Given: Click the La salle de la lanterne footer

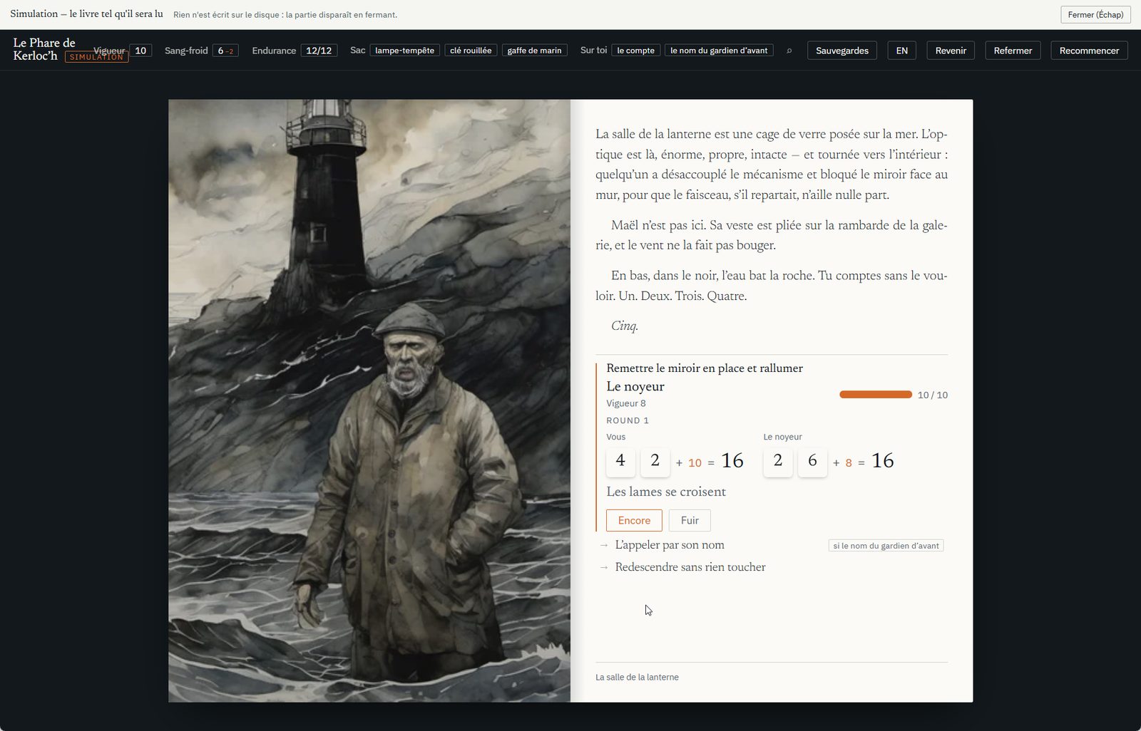Looking at the screenshot, I should pos(637,678).
